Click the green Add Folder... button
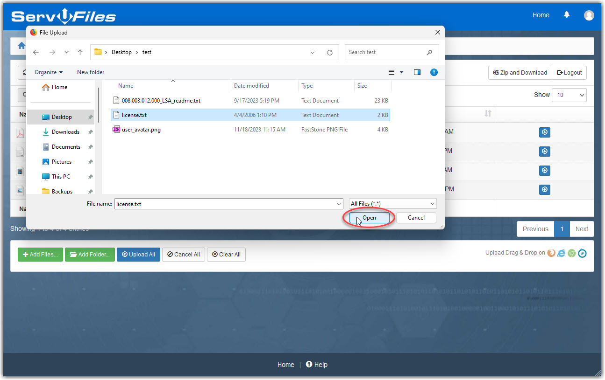 pos(90,255)
